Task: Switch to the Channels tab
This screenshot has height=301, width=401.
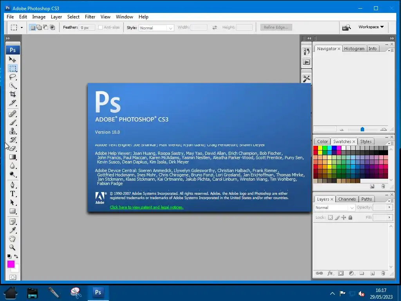Action: 347,199
